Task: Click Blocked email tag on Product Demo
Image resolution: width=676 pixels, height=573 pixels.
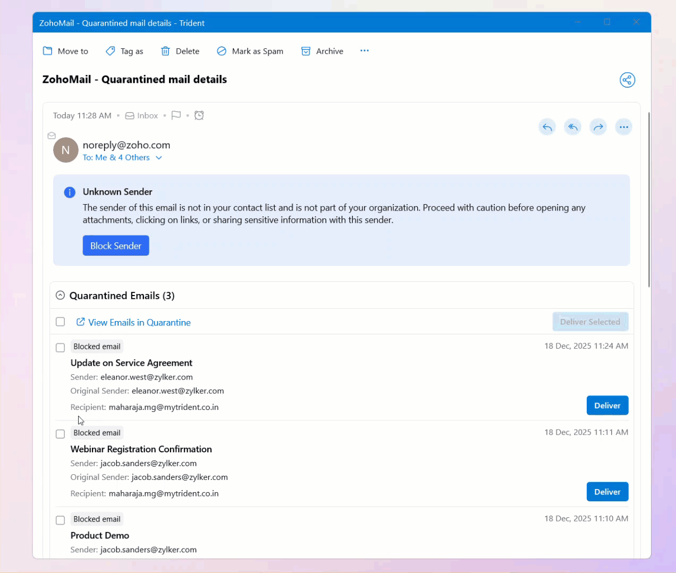Action: (x=97, y=519)
